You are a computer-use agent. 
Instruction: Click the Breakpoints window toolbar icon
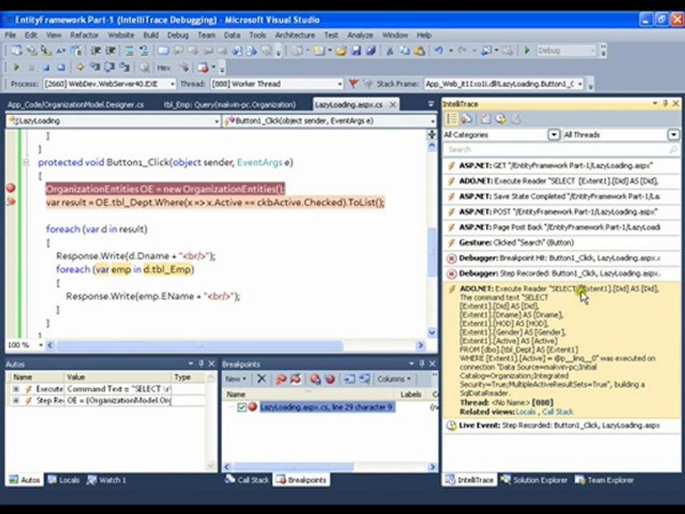[202, 67]
